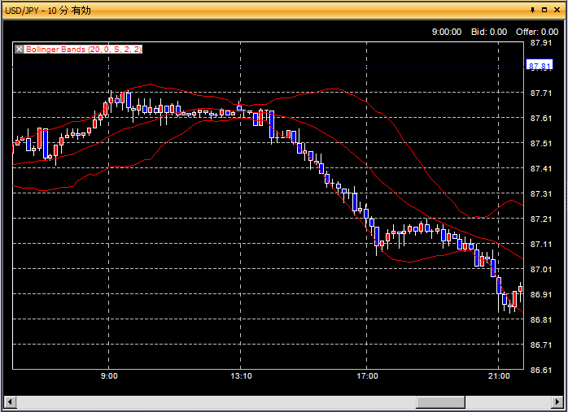Image resolution: width=568 pixels, height=412 pixels.
Task: Click the 17:00 time axis label
Action: tap(367, 376)
